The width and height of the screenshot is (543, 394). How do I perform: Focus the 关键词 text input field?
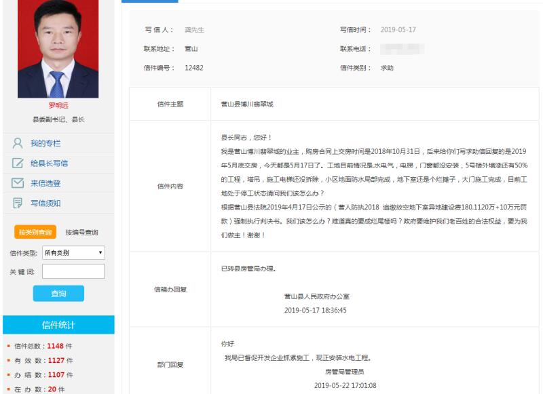(x=73, y=271)
